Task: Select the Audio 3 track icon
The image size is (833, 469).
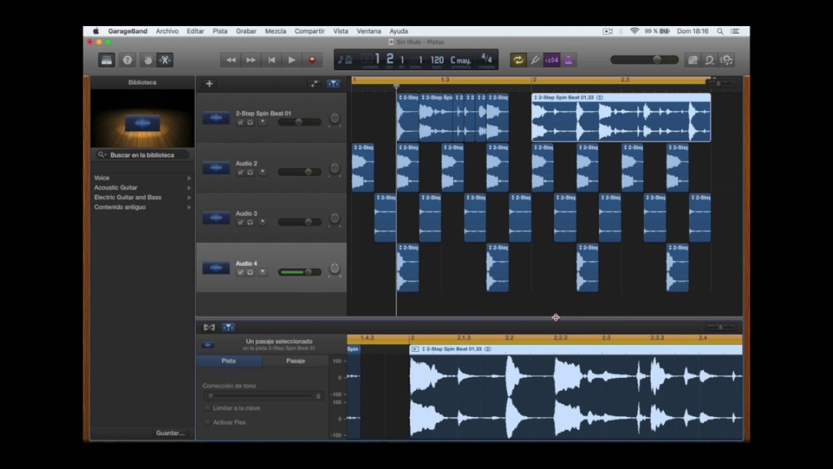Action: [215, 218]
